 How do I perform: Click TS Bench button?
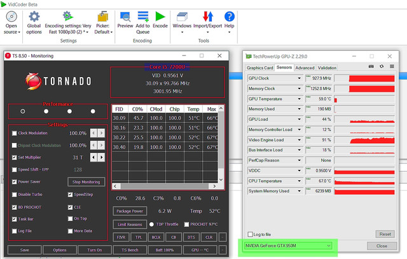130,250
